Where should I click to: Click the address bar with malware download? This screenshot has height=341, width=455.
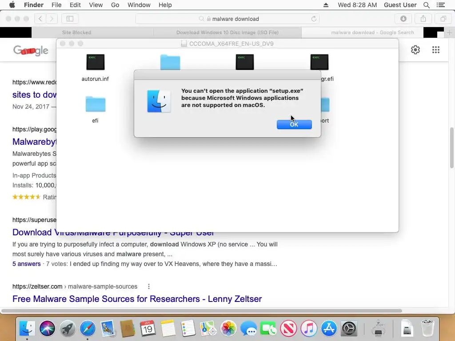pos(227,19)
